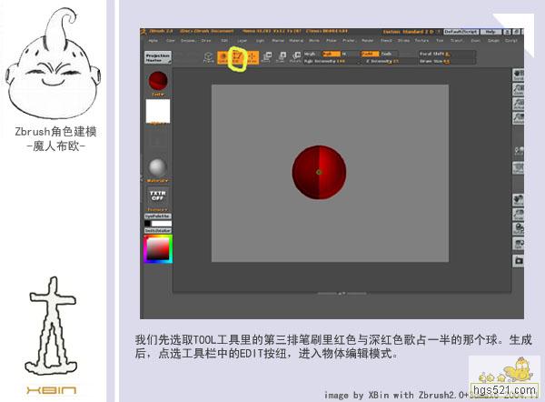The width and height of the screenshot is (545, 402).
Task: Click the pointer icon left of the orange buttons
Action: 208,57
